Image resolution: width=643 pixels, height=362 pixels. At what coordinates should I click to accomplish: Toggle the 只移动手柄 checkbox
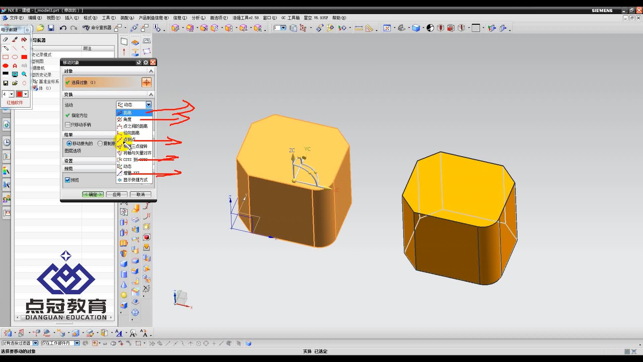pyautogui.click(x=68, y=125)
